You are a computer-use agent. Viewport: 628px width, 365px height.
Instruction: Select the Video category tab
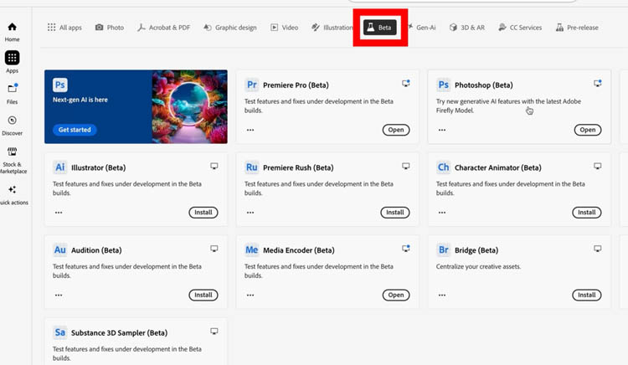click(x=285, y=28)
